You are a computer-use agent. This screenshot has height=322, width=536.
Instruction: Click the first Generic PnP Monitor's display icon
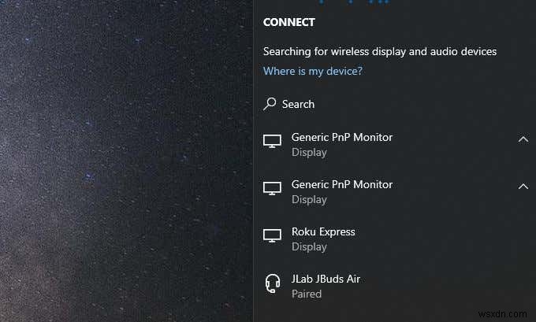point(272,141)
